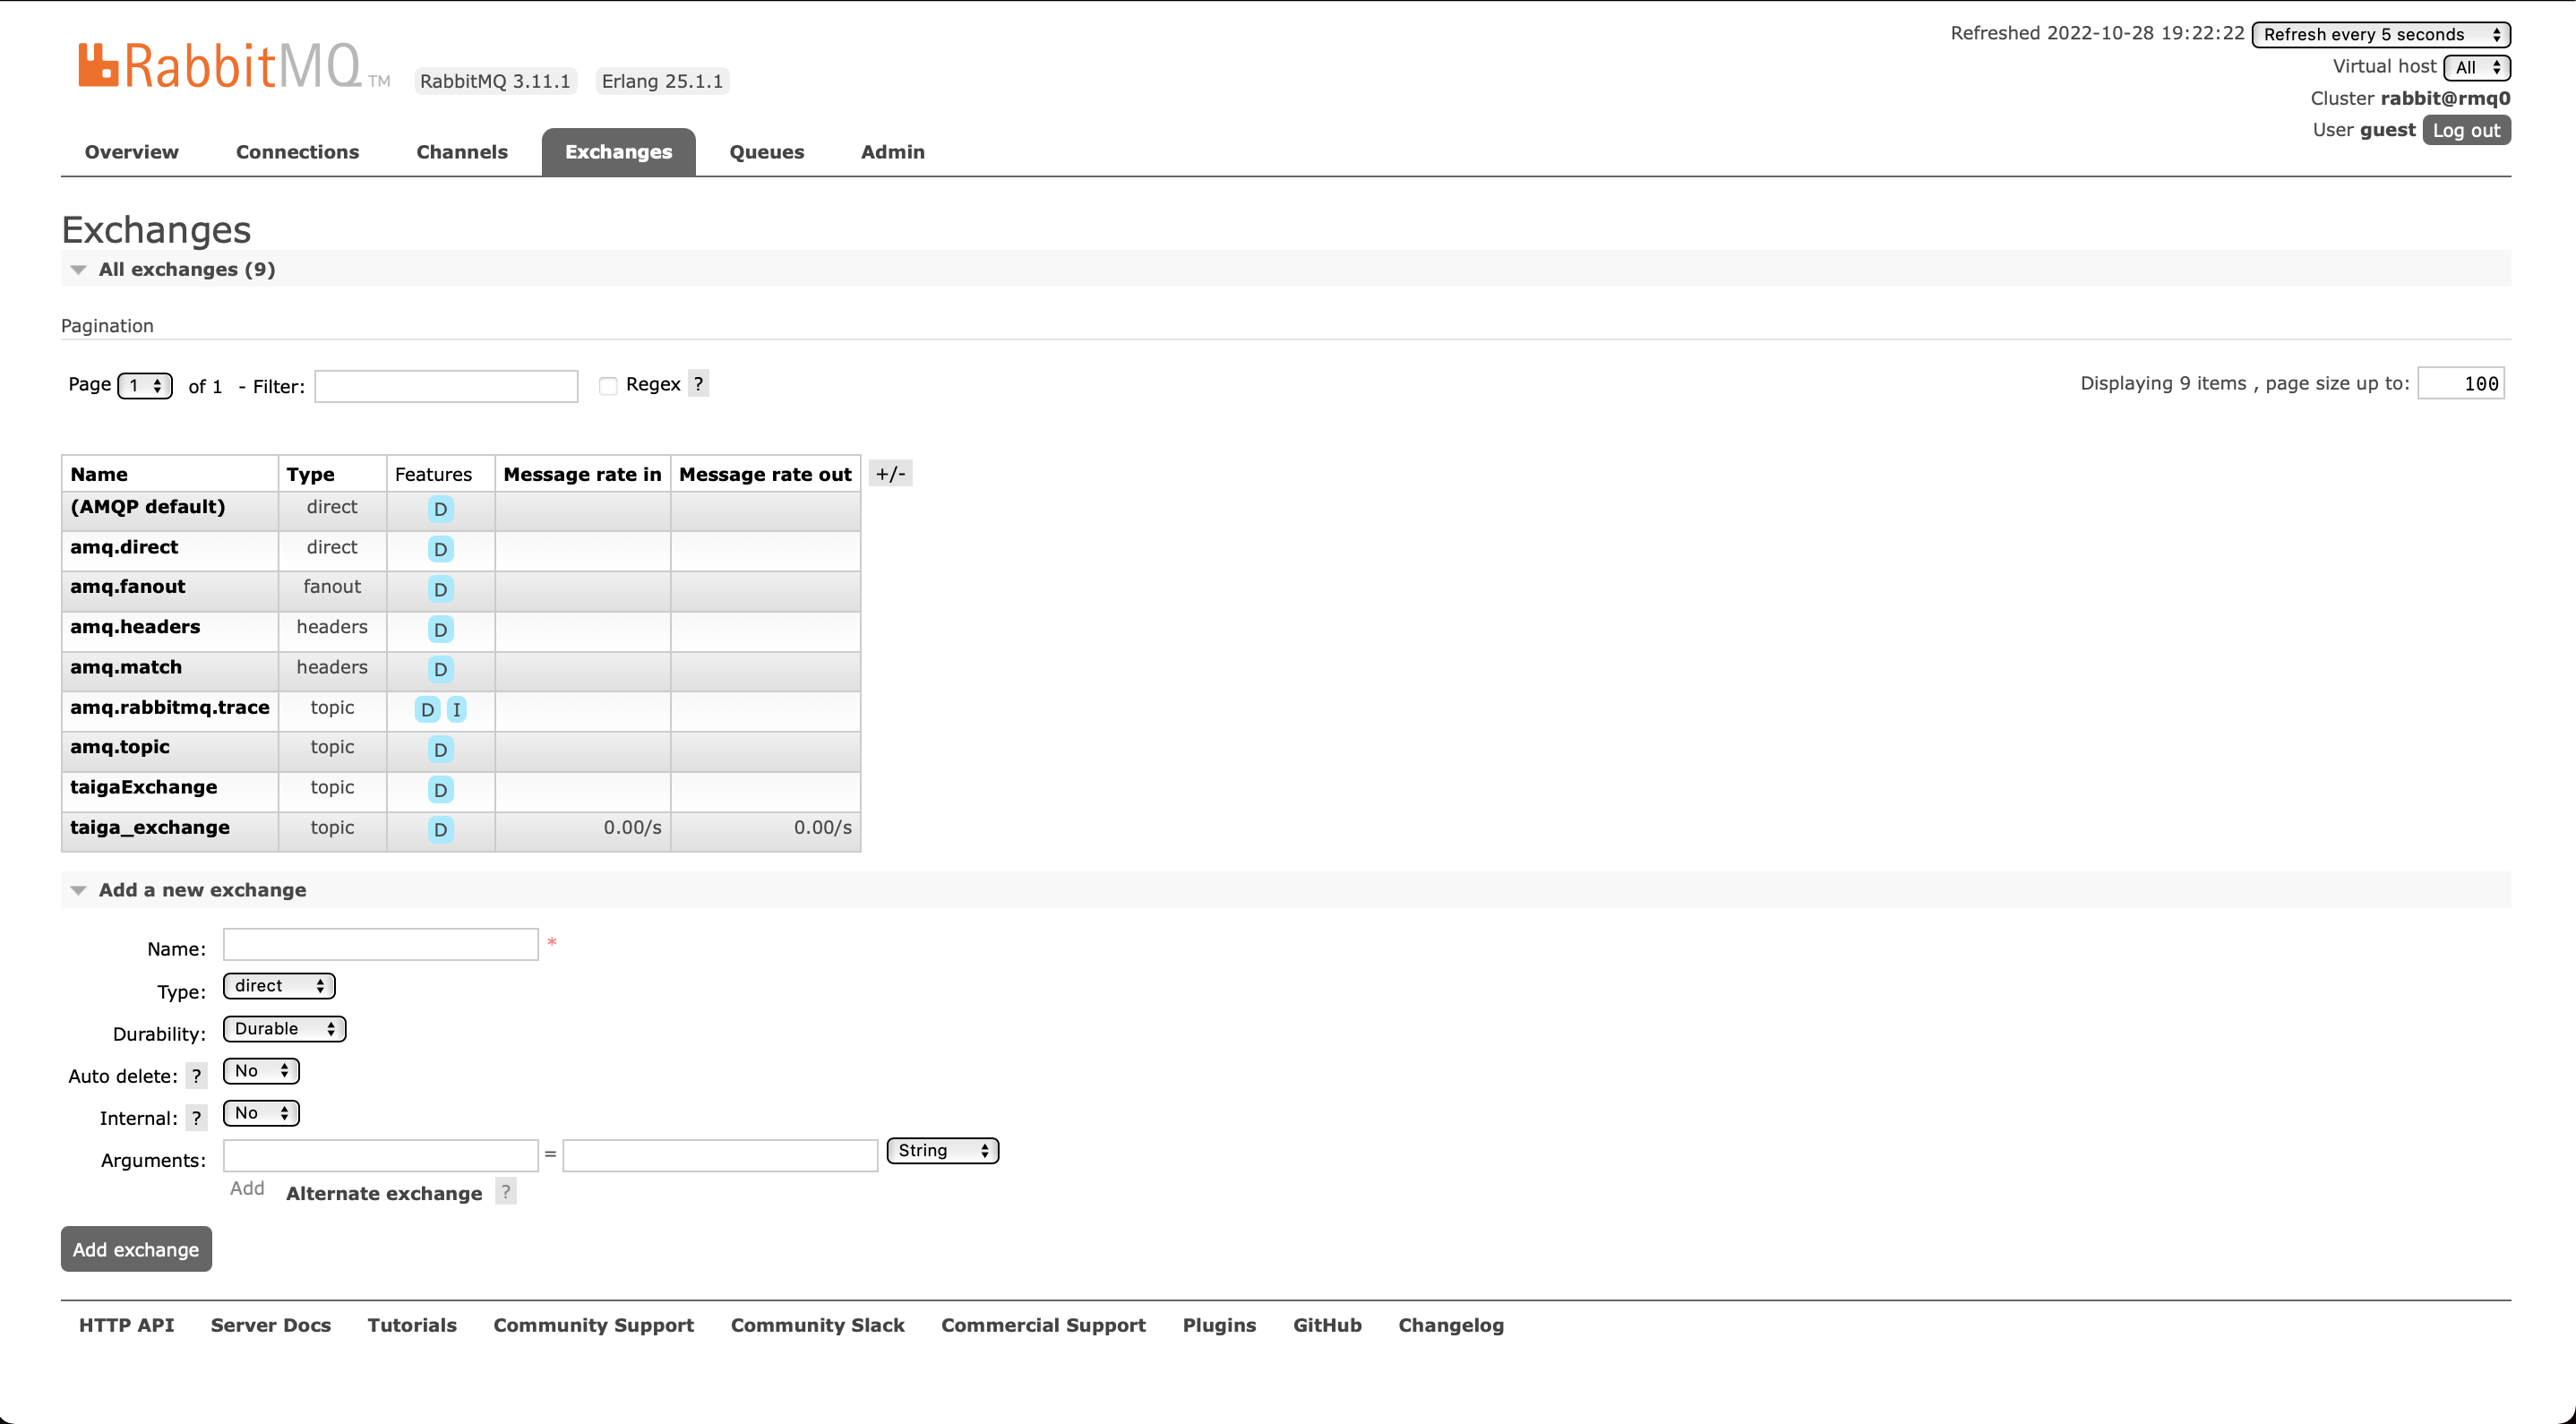The width and height of the screenshot is (2576, 1424).
Task: Click the I internal feature icon on amq.rabbitmq.trace
Action: 459,708
